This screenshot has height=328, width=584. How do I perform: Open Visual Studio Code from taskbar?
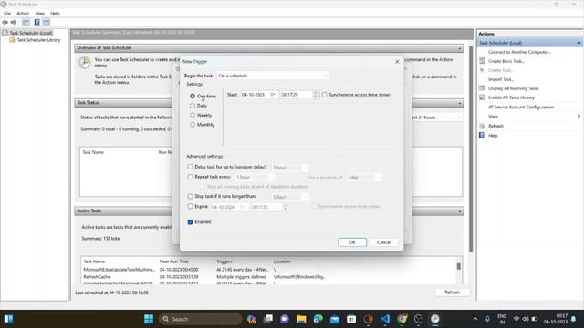pos(385,319)
